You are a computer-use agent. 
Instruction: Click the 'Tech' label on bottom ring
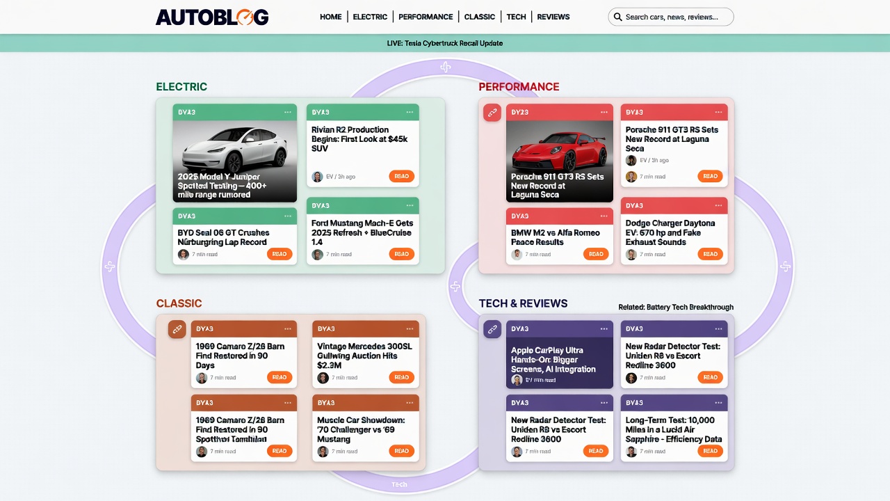pos(399,484)
